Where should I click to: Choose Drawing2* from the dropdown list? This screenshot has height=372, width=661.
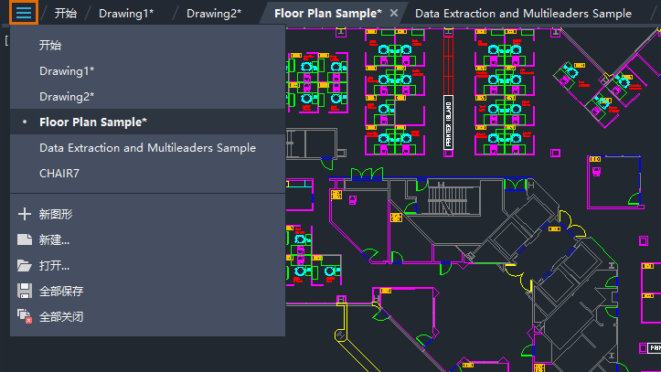pos(67,96)
